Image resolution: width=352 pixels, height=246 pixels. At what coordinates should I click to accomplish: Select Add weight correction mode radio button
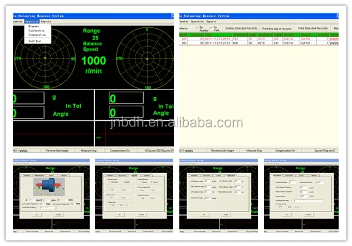pos(110,182)
